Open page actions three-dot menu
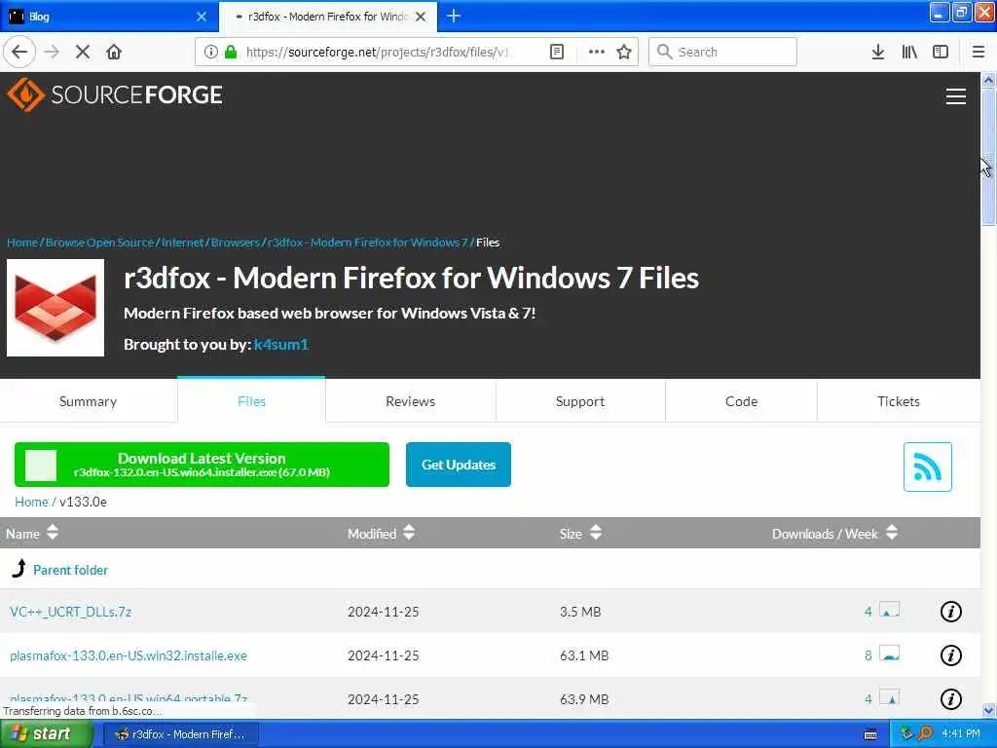The width and height of the screenshot is (997, 748). pyautogui.click(x=597, y=52)
